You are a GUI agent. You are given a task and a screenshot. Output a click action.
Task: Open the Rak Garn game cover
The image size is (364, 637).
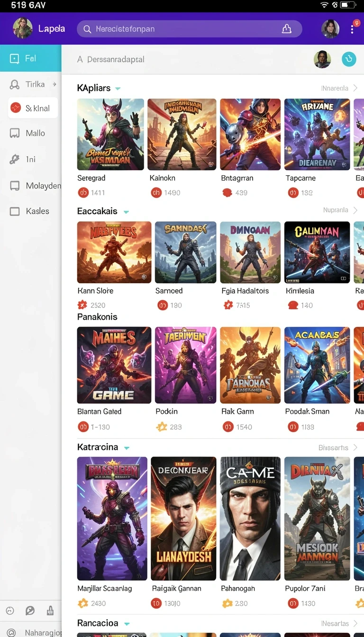(250, 365)
